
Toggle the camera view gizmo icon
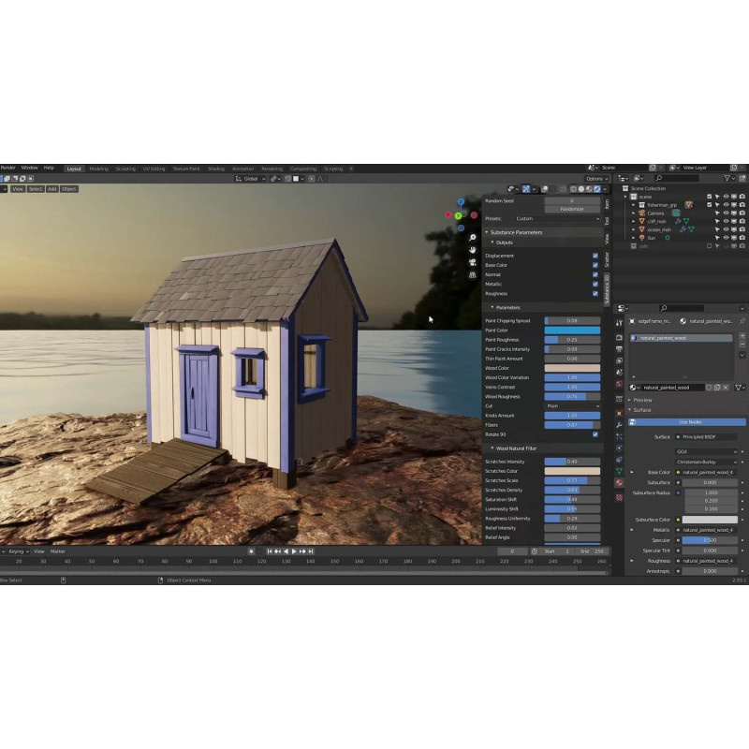[x=473, y=262]
